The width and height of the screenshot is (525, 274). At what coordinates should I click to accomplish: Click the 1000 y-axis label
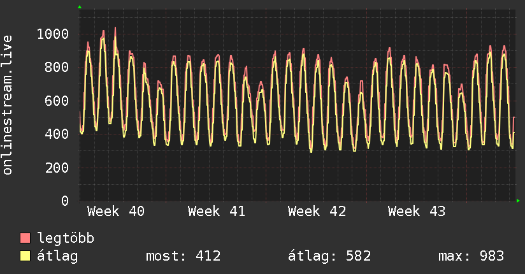coord(53,34)
